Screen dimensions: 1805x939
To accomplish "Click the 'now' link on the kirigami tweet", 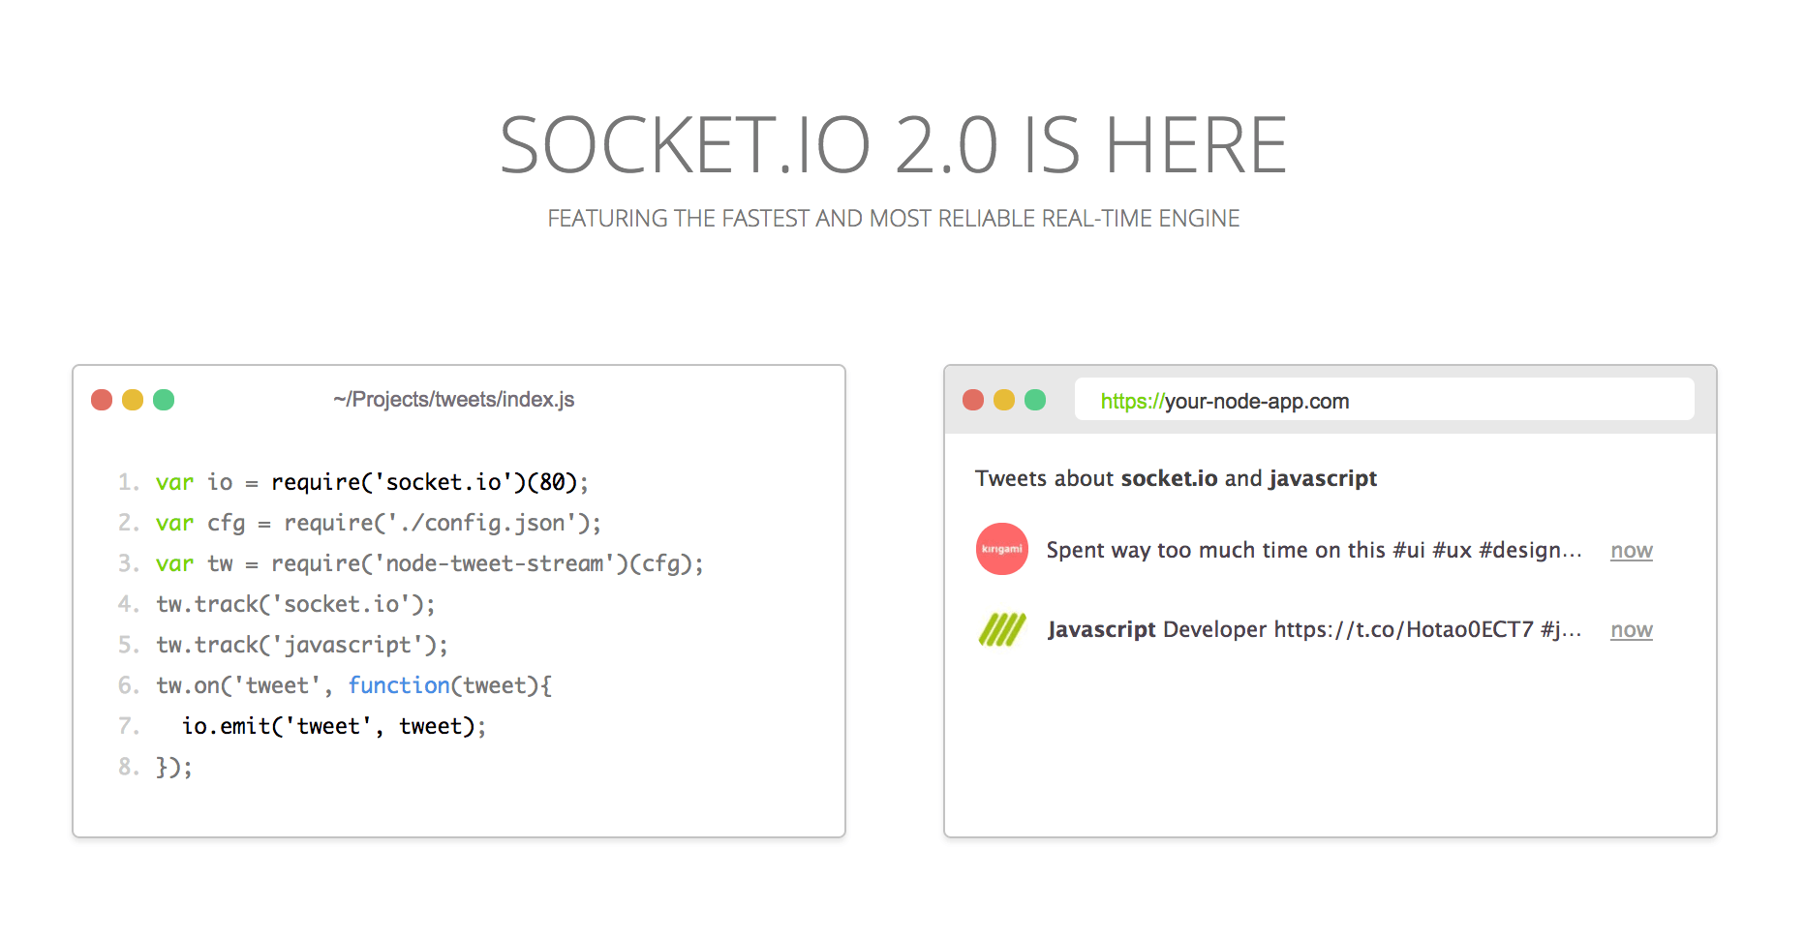I will click(x=1632, y=550).
